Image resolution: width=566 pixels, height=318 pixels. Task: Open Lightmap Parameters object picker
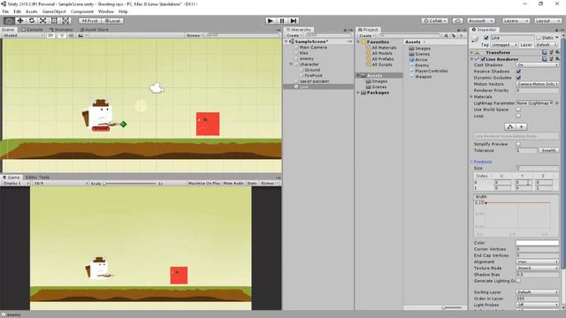pyautogui.click(x=557, y=103)
